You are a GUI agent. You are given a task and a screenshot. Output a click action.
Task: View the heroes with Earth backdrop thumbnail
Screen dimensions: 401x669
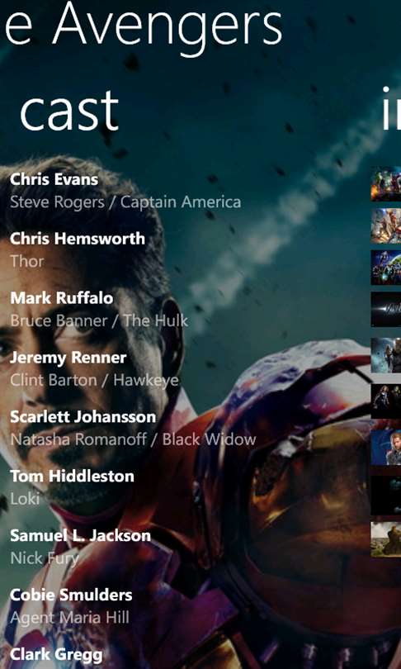tap(385, 268)
